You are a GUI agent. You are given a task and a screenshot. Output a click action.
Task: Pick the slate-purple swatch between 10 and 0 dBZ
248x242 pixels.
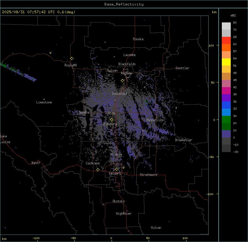(226, 134)
